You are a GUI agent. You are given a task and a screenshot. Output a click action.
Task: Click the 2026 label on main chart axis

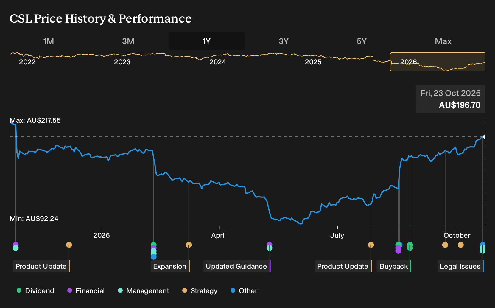click(x=102, y=235)
